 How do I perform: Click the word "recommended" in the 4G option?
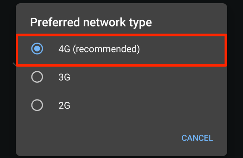click(x=106, y=49)
